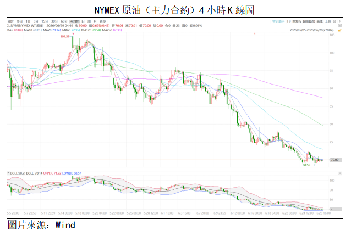Open chart settings gear icon
Image resolution: width=351 pixels, height=236 pixels.
click(334, 21)
